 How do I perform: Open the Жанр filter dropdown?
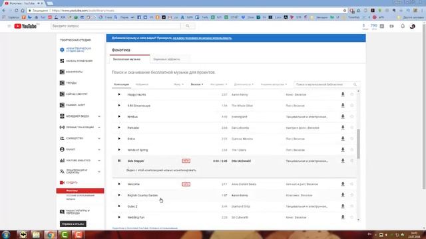pos(178,84)
